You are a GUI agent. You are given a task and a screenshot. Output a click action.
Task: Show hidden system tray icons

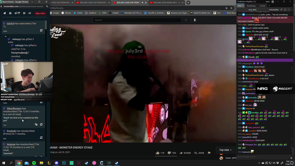coord(259,163)
